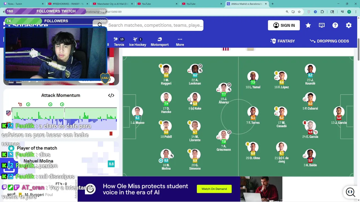Screen dimensions: 360x202
Task: Click the Atlético Madrid crest beside momentum graph
Action: click(8, 113)
